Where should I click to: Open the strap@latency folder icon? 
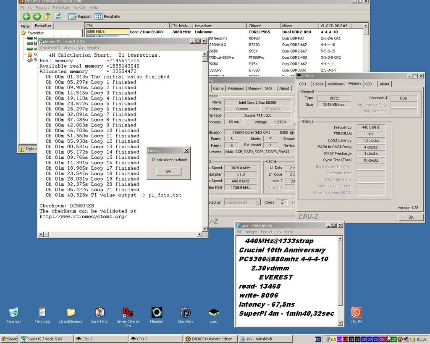pyautogui.click(x=71, y=315)
